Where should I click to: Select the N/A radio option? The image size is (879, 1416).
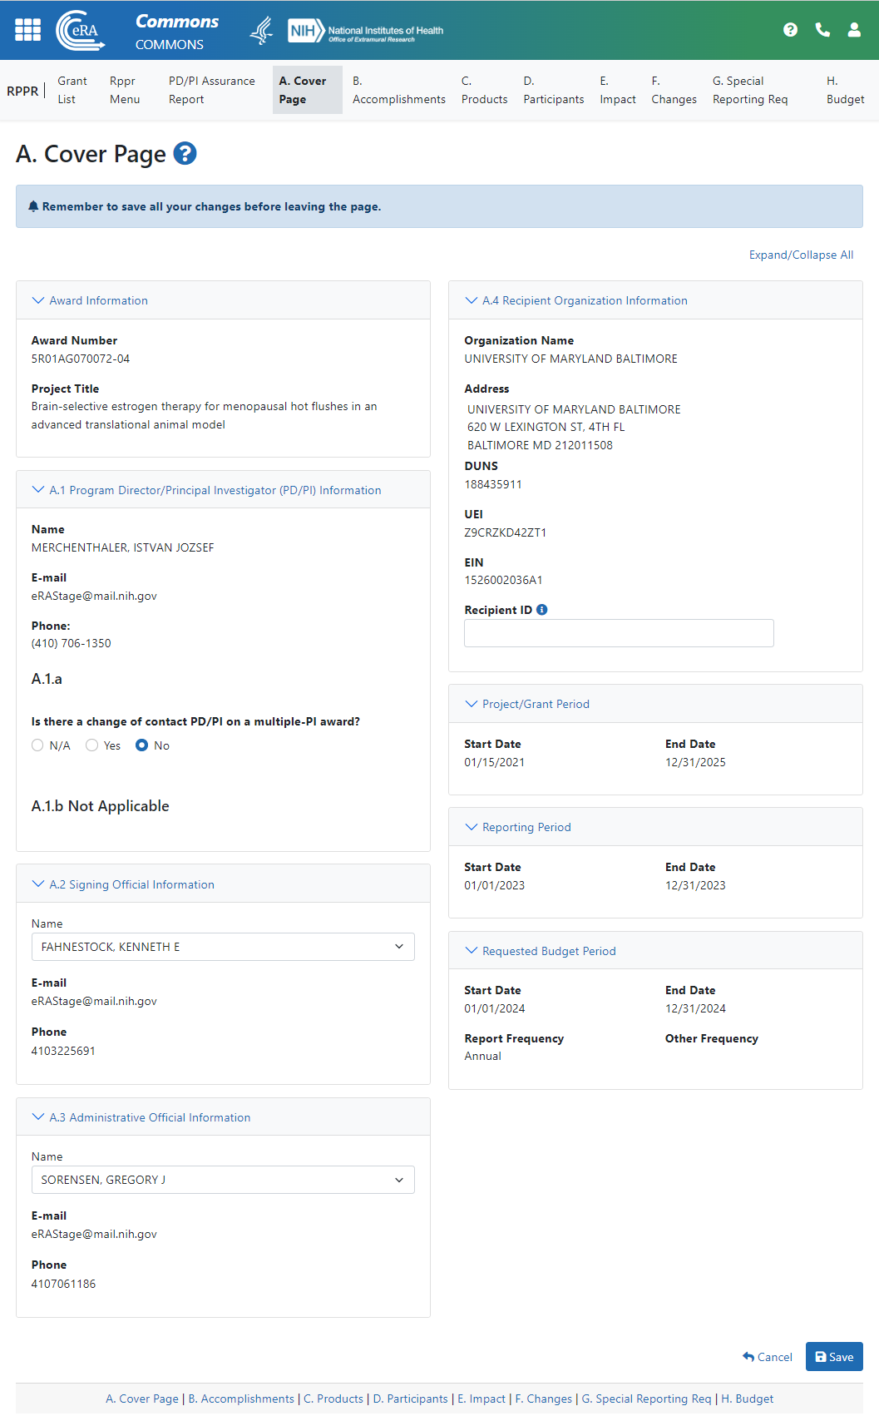point(37,745)
